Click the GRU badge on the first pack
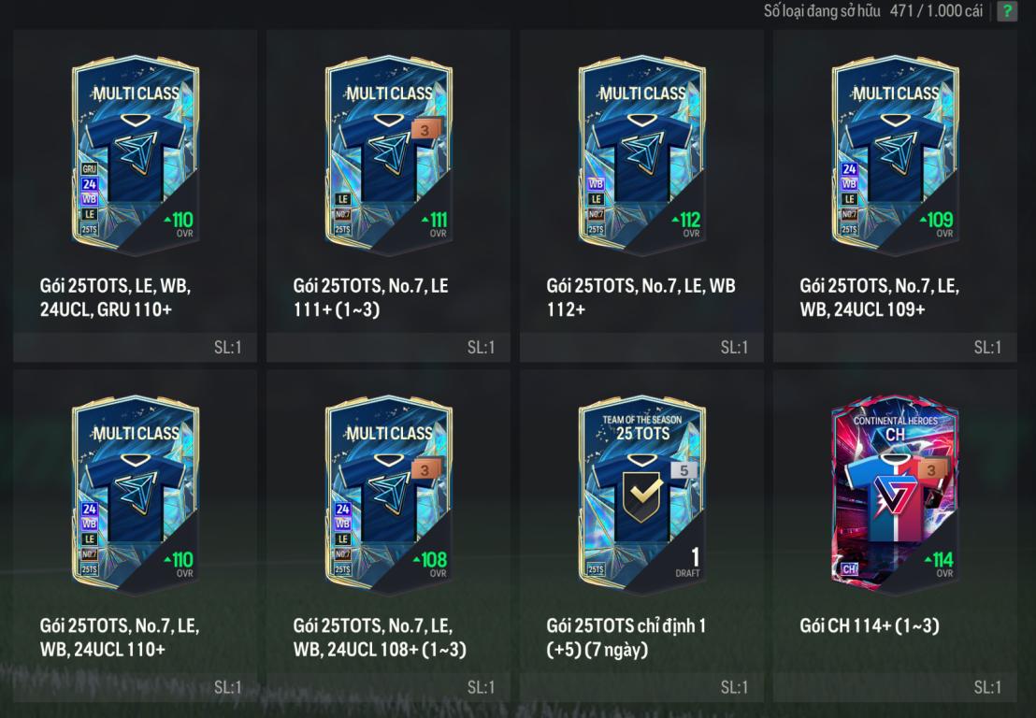This screenshot has width=1036, height=718. tap(89, 169)
